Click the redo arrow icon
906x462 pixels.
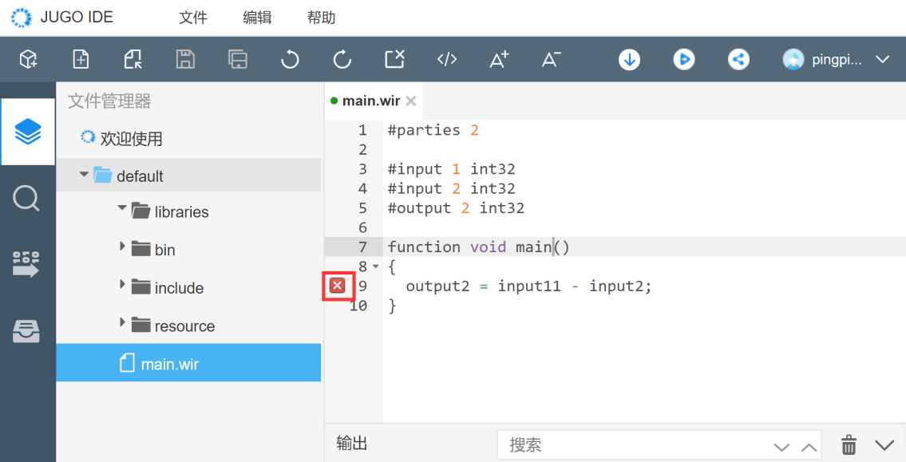342,59
